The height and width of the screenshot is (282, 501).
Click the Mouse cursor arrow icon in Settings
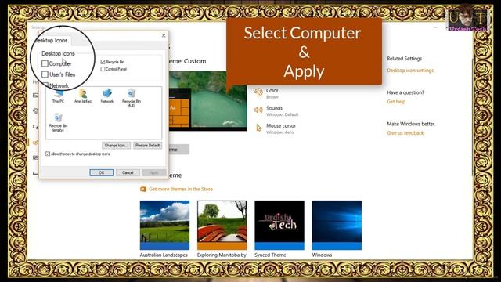click(258, 128)
